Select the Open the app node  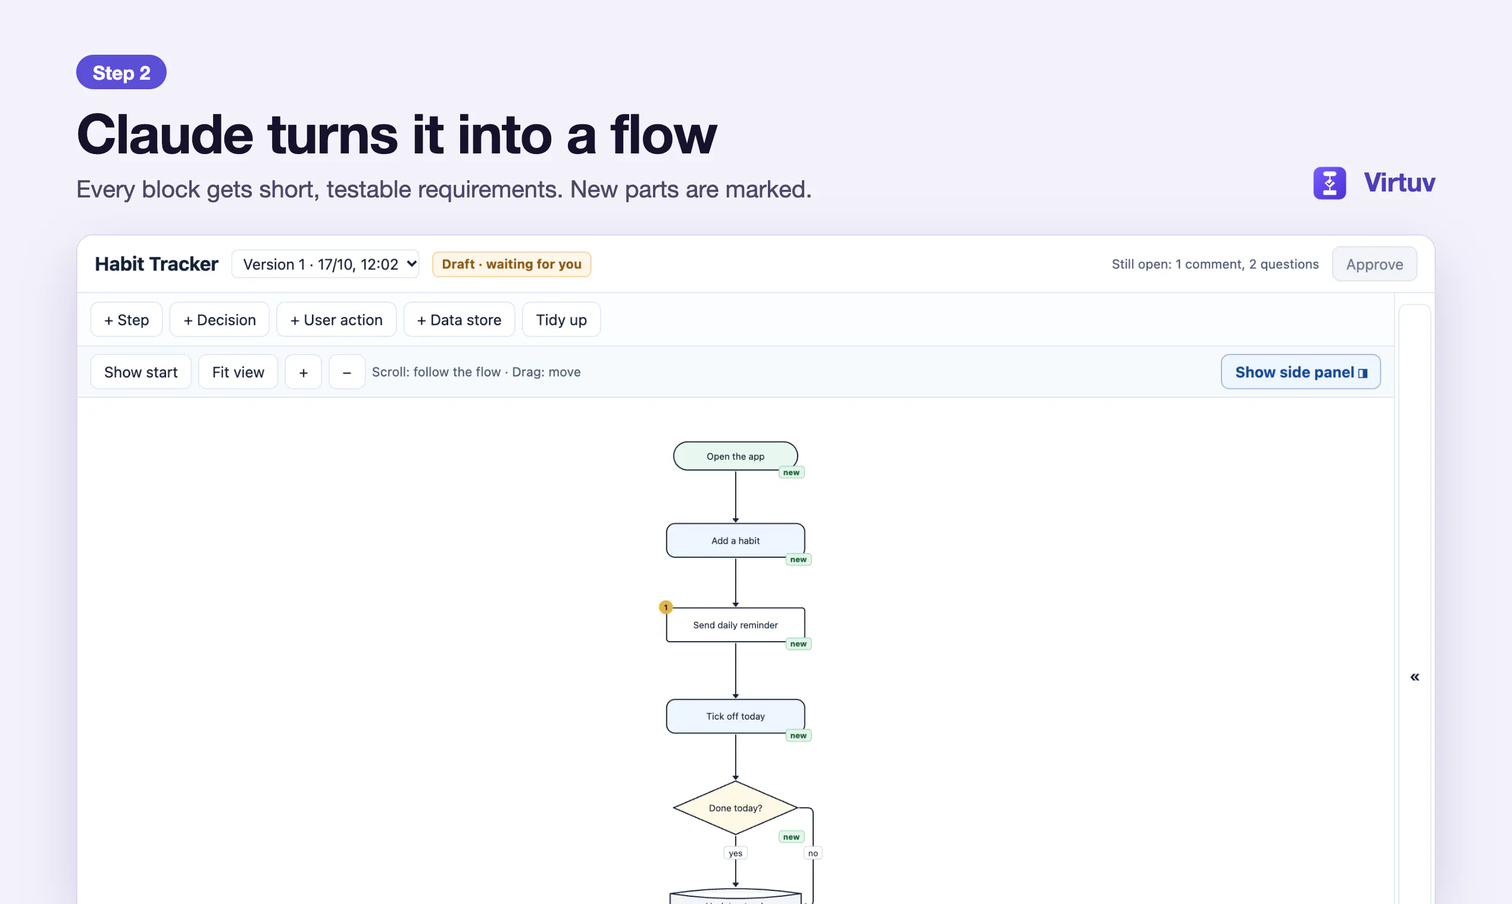735,456
